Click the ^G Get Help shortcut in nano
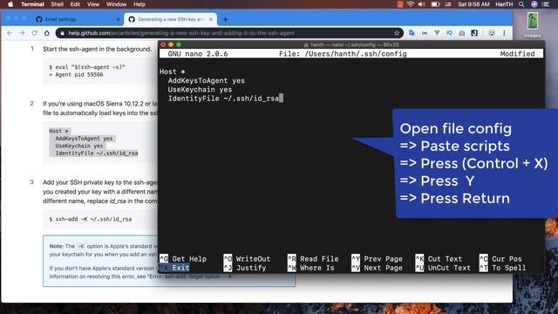The height and width of the screenshot is (314, 558). click(x=183, y=259)
